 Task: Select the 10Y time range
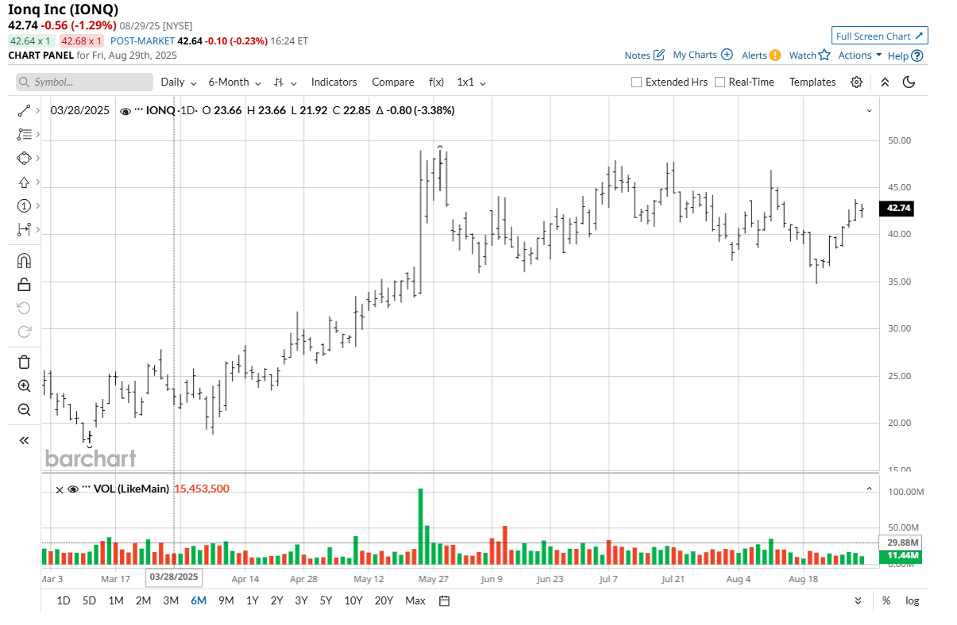coord(354,600)
